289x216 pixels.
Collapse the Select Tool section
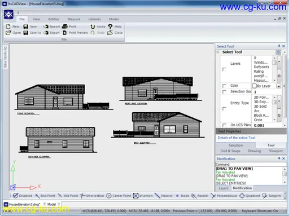click(218, 52)
